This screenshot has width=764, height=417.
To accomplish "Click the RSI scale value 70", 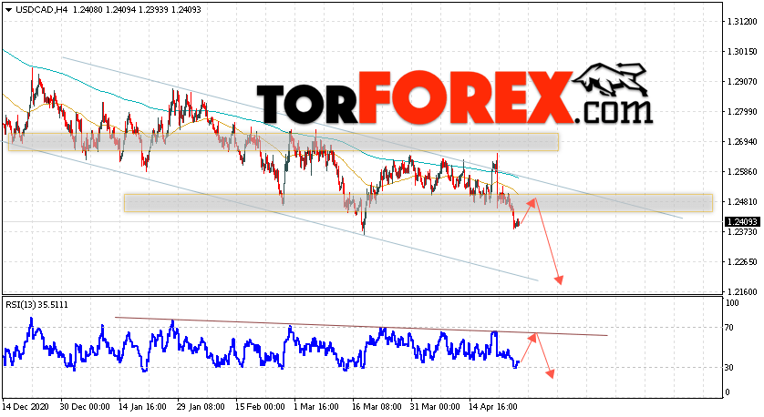I will point(729,328).
